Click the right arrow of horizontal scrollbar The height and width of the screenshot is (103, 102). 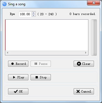[x=86, y=53]
